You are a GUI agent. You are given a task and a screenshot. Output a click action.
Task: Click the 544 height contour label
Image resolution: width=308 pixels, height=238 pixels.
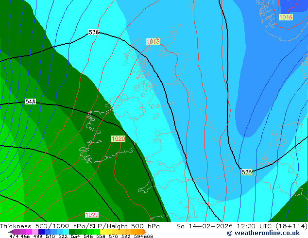[31, 102]
